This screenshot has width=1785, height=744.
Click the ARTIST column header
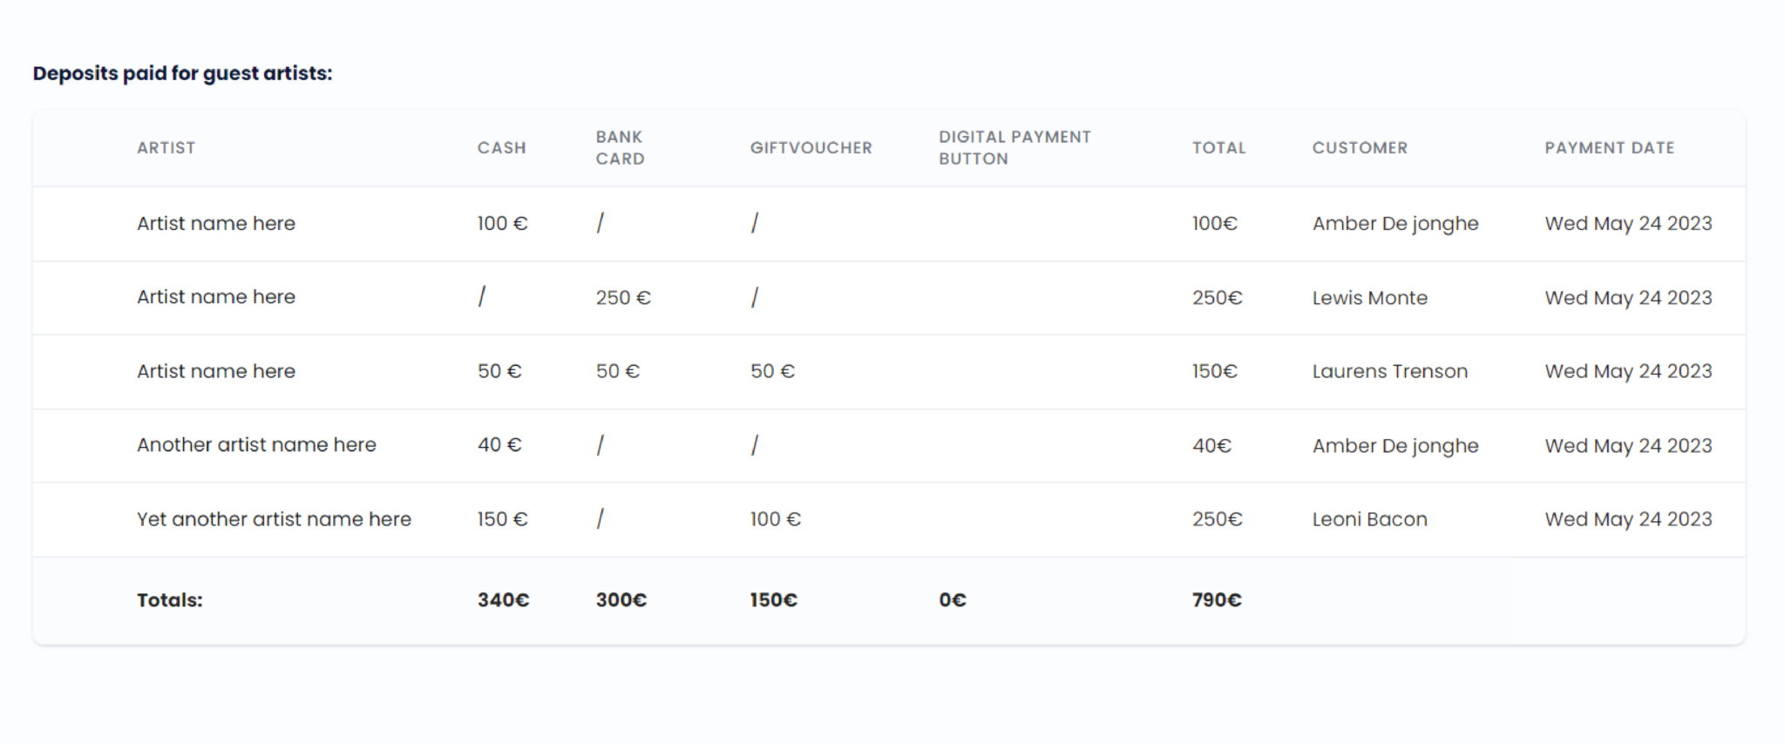[x=166, y=148]
